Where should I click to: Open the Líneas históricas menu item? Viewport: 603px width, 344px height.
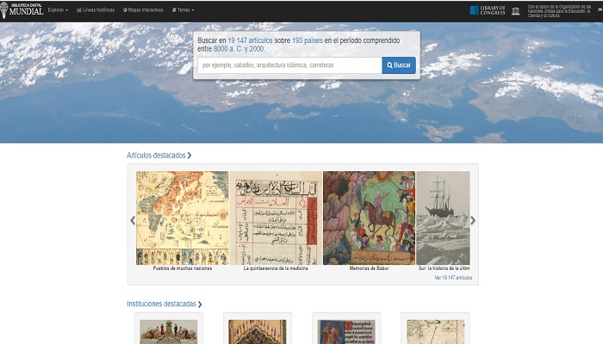(x=96, y=10)
